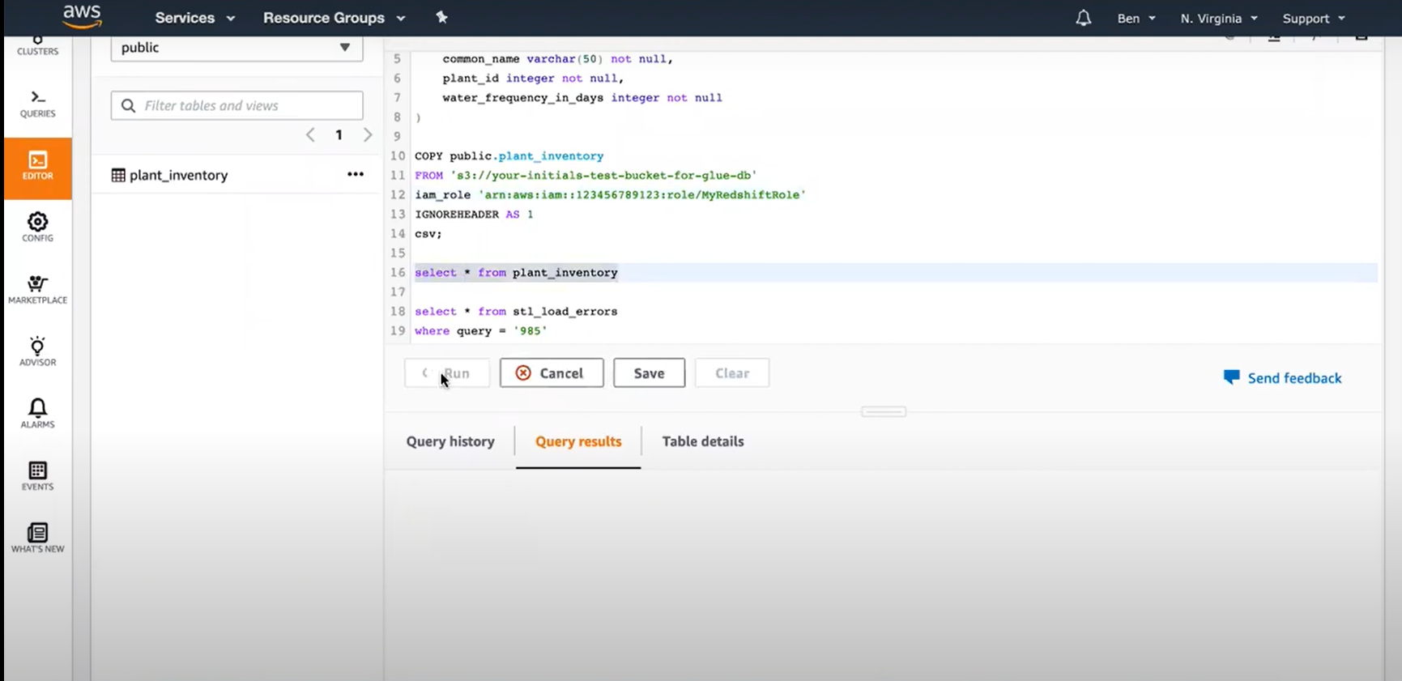The image size is (1402, 681).
Task: Click the common_name varchar(50) line
Action: tap(557, 59)
